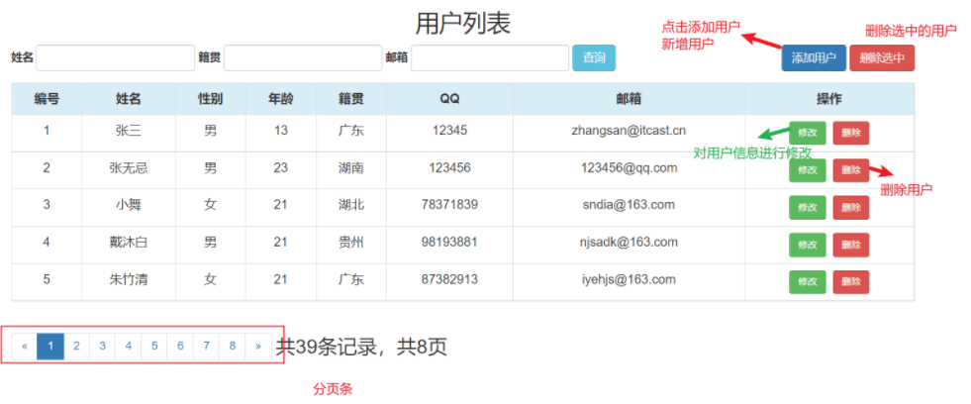This screenshot has width=971, height=404.
Task: Click the 籍贯 search input field
Action: coord(303,57)
